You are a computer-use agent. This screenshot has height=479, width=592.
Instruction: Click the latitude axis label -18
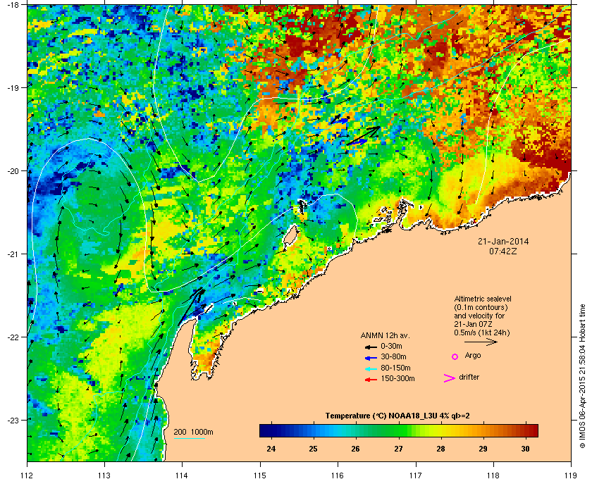(13, 5)
